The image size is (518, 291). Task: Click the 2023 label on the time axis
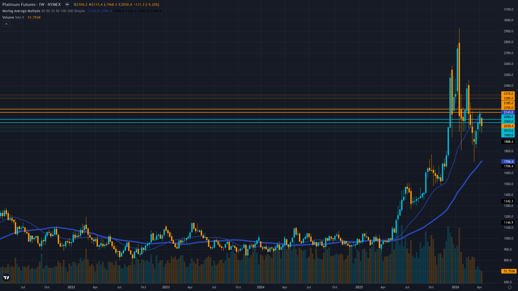tap(166, 287)
